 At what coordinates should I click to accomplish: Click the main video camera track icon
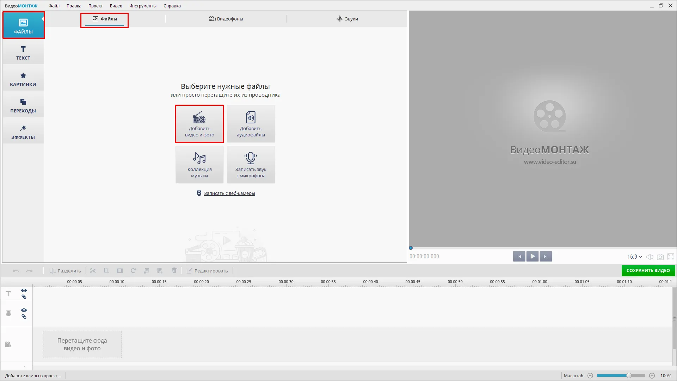click(x=8, y=345)
